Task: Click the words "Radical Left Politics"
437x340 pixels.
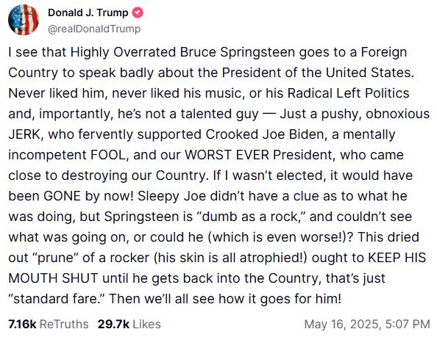Action: click(x=349, y=93)
